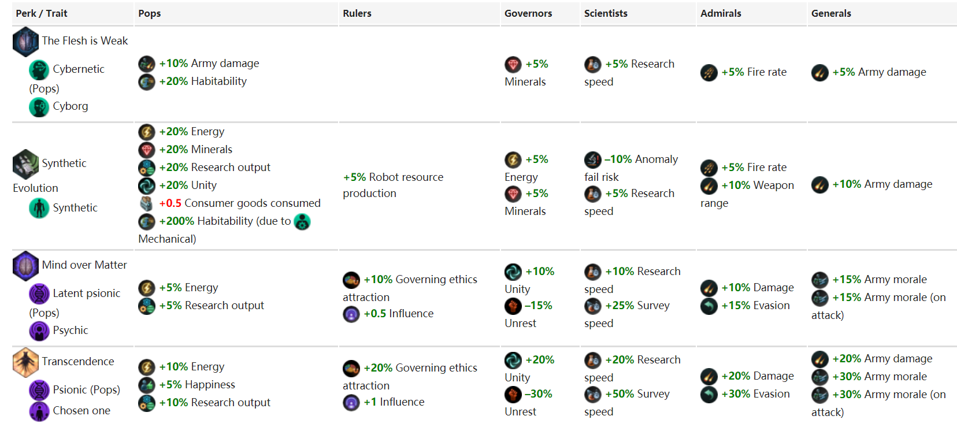
Task: Click the icon beside –10% Anomaly fail risk
Action: tap(593, 159)
